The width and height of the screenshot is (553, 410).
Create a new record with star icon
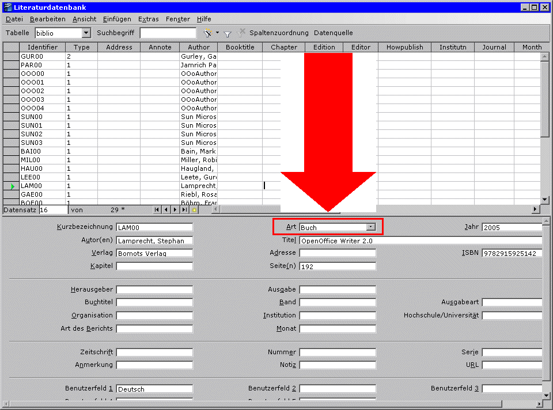tap(194, 210)
